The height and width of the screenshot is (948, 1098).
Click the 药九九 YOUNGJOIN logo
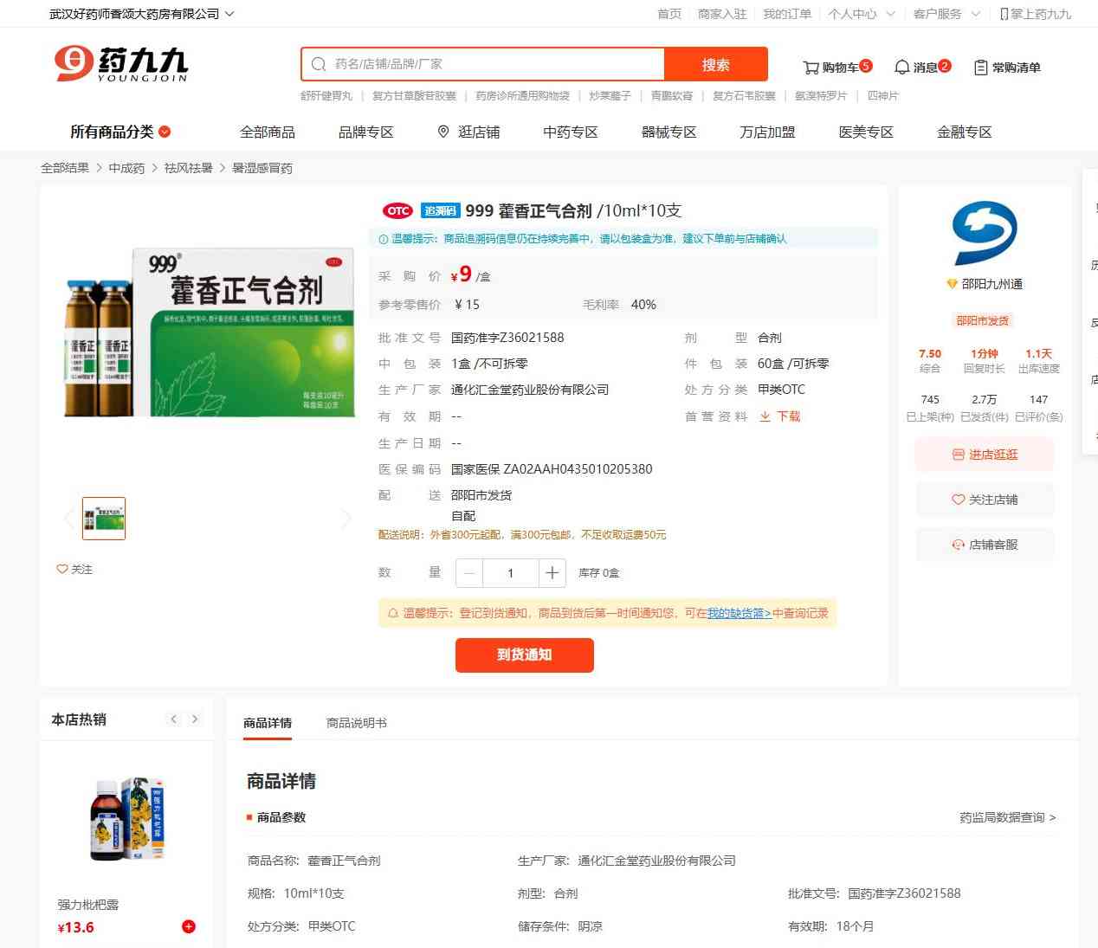pyautogui.click(x=121, y=64)
